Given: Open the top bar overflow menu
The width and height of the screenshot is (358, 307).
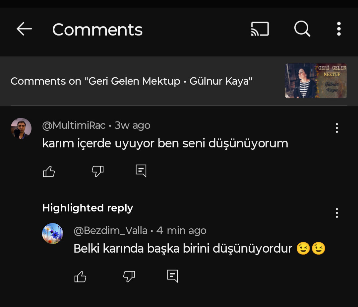Looking at the screenshot, I should (338, 29).
